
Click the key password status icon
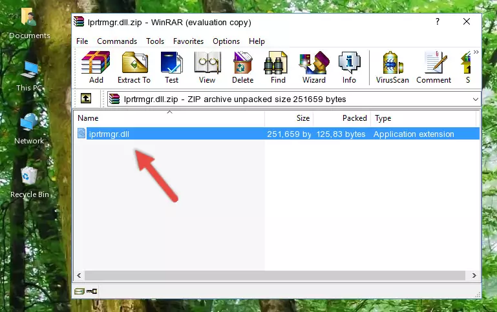tap(92, 291)
